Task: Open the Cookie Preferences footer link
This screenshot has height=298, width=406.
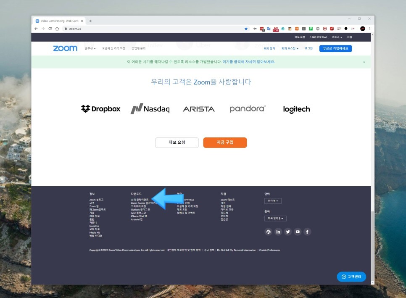Action: (x=269, y=250)
